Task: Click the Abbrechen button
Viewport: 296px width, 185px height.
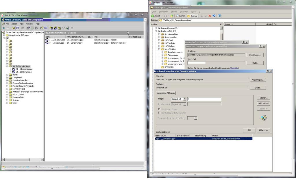Action: click(264, 130)
